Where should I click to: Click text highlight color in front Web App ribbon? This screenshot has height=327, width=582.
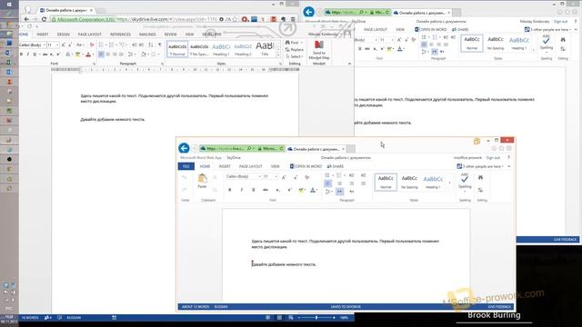pyautogui.click(x=301, y=190)
